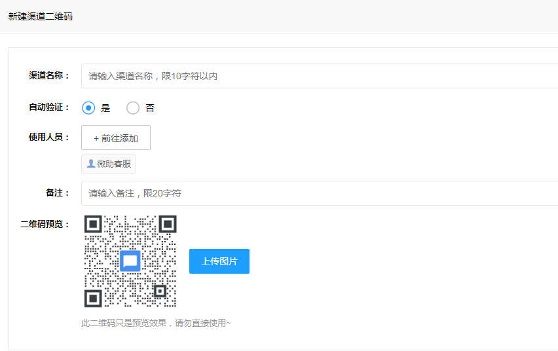Click the 二维码预览 label
This screenshot has width=558, height=351.
pyautogui.click(x=45, y=224)
